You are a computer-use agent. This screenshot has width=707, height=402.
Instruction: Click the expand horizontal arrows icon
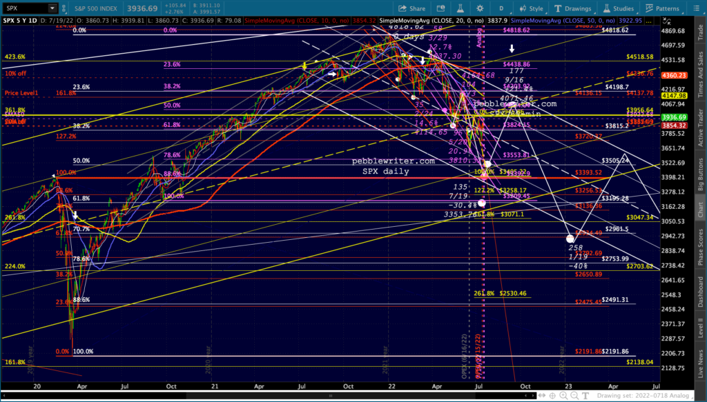[542, 395]
